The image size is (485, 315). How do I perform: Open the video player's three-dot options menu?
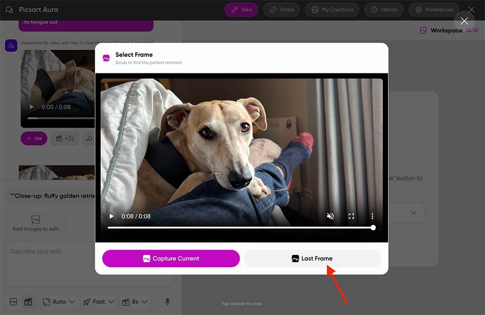coord(372,216)
